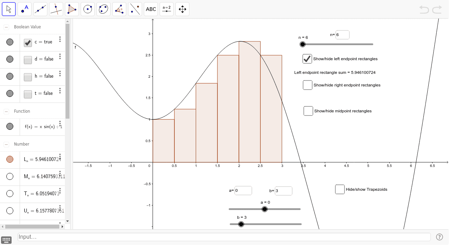Select the Angle tool

pos(119,9)
